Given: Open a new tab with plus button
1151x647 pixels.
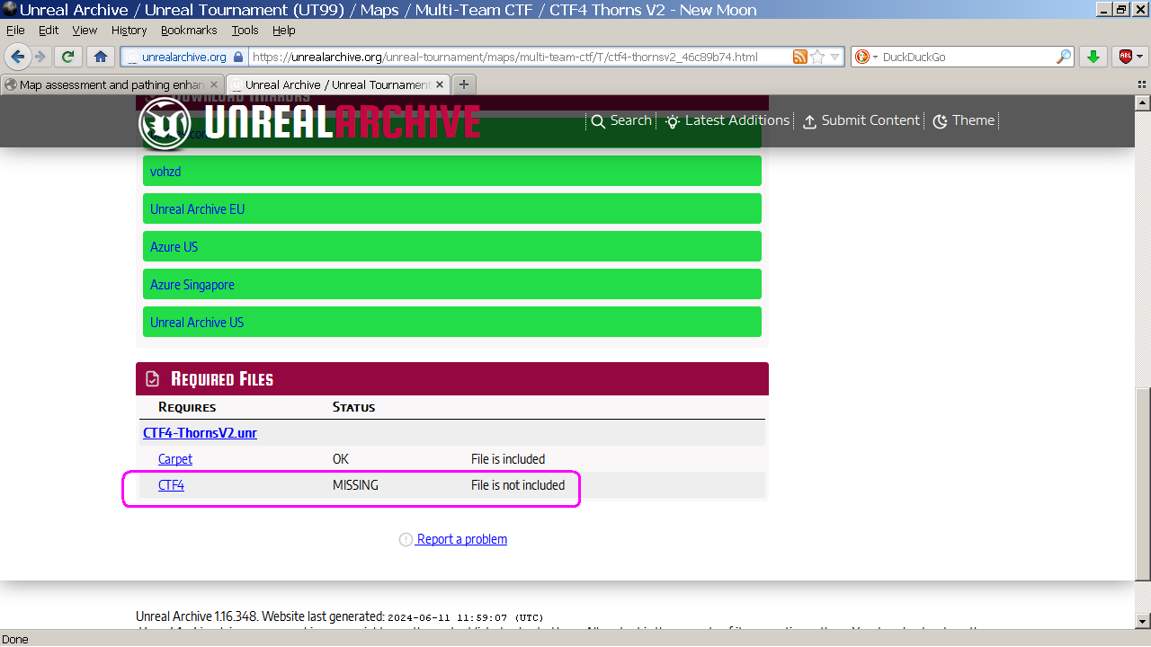Looking at the screenshot, I should tap(463, 84).
